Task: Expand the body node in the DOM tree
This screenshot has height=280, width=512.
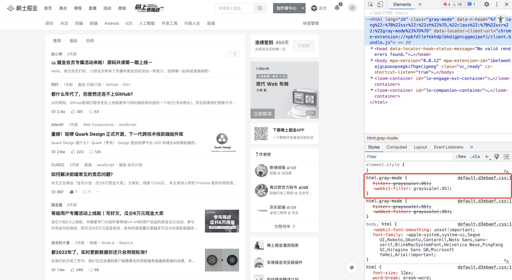Action: (x=372, y=60)
